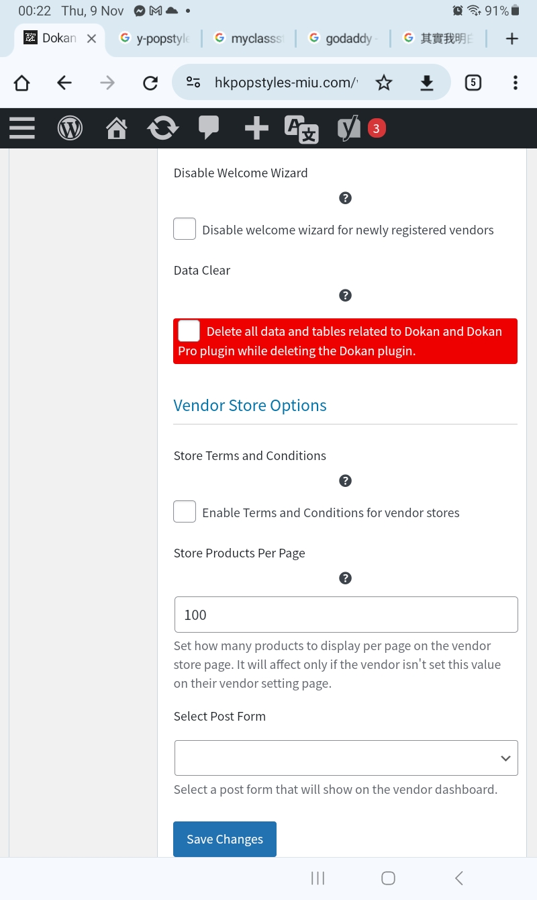The height and width of the screenshot is (900, 537).
Task: Enable Terms and Conditions for vendor stores
Action: coord(185,512)
